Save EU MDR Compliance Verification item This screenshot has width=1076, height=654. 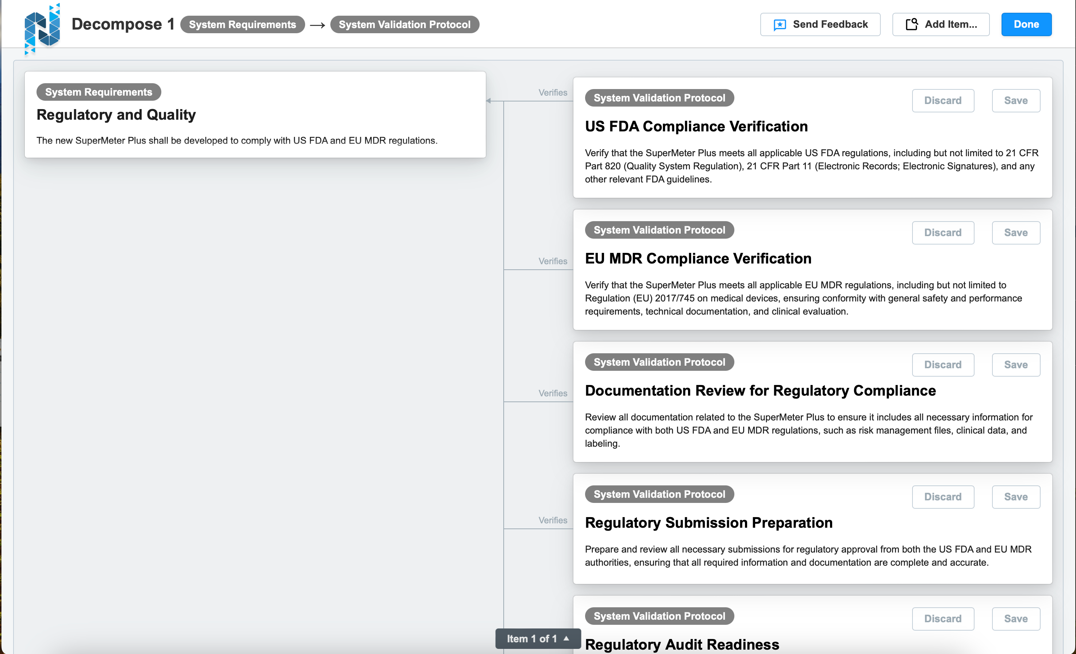(1015, 233)
